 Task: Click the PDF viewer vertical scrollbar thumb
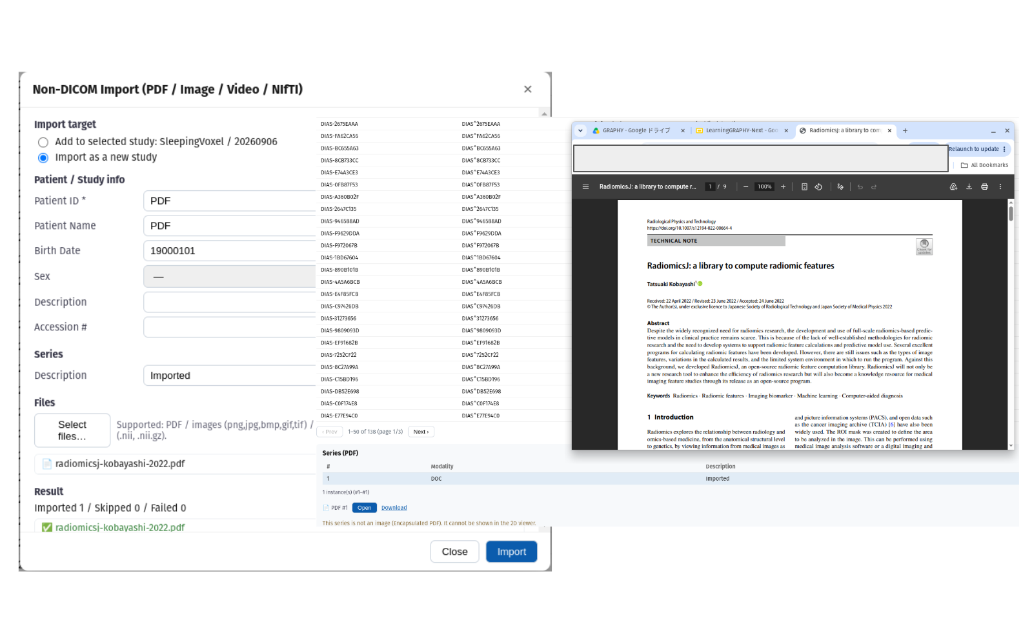coord(1011,214)
